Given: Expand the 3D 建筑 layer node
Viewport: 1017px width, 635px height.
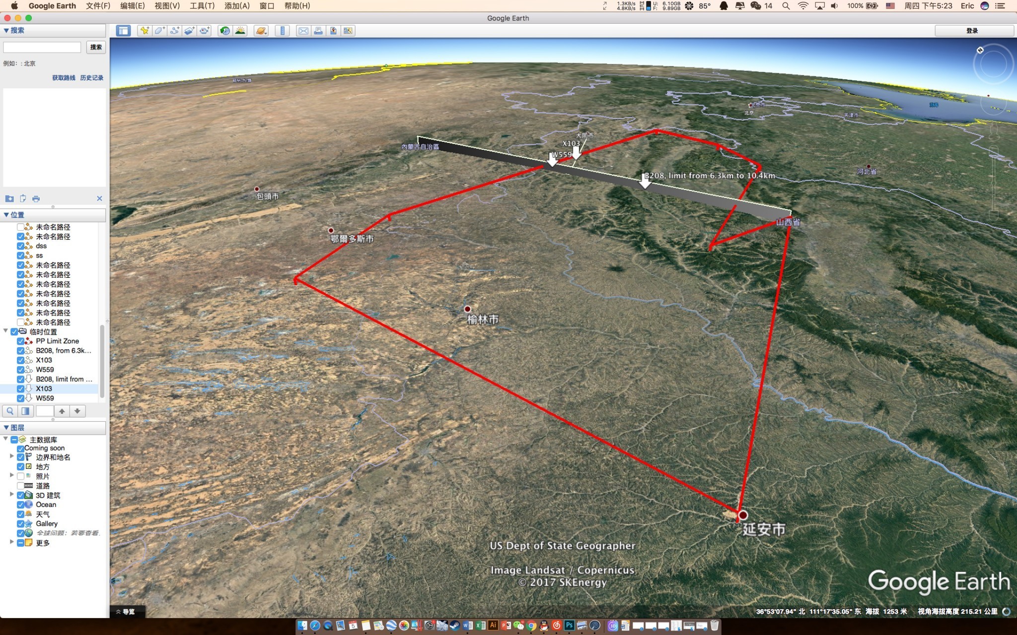Looking at the screenshot, I should tap(12, 495).
